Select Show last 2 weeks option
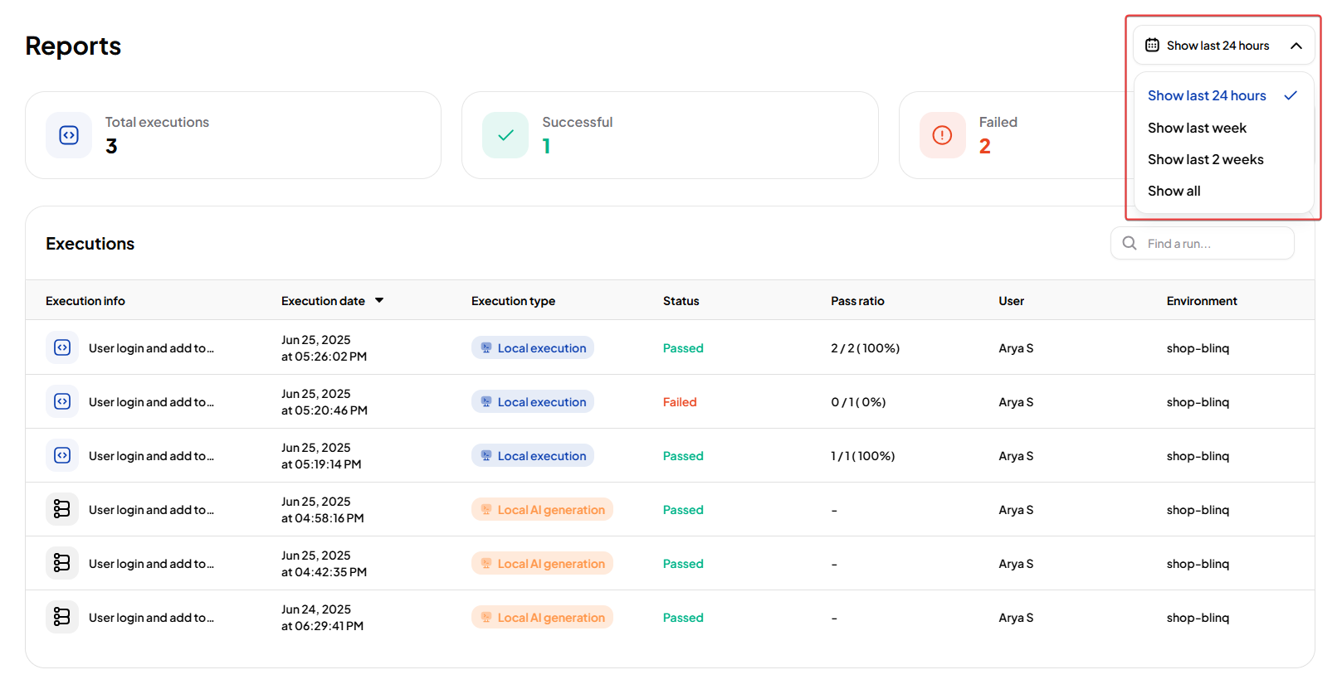 pos(1205,159)
